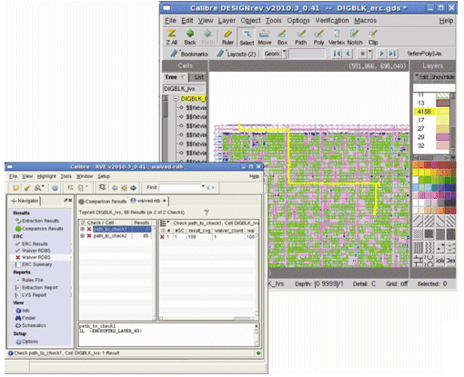Viewport: 464px width, 377px height.
Task: Open the Layouts (2) dropdown
Action: [x=237, y=54]
